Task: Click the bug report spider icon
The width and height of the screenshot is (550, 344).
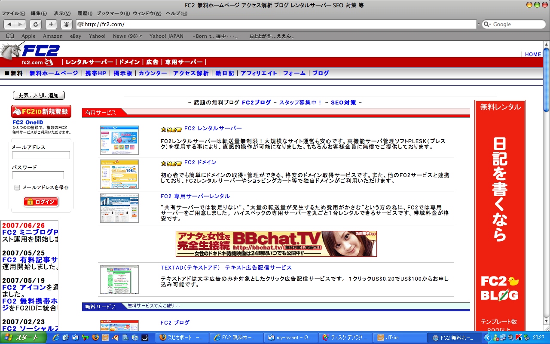Action: pyautogui.click(x=67, y=25)
